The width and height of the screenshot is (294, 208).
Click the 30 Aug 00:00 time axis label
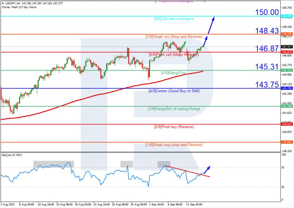[139, 205]
